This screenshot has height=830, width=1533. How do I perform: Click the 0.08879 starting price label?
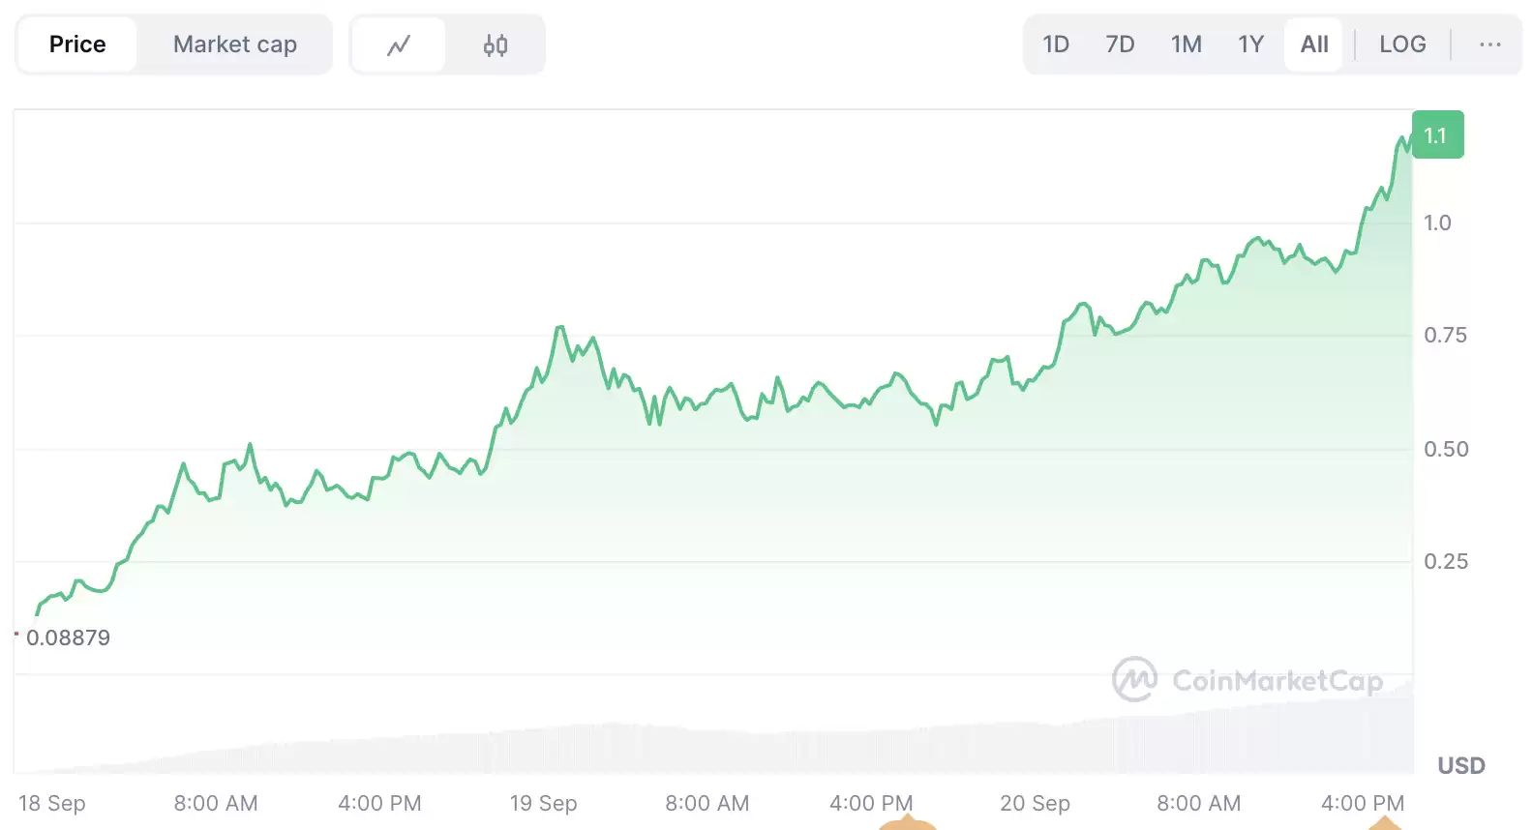pyautogui.click(x=68, y=637)
